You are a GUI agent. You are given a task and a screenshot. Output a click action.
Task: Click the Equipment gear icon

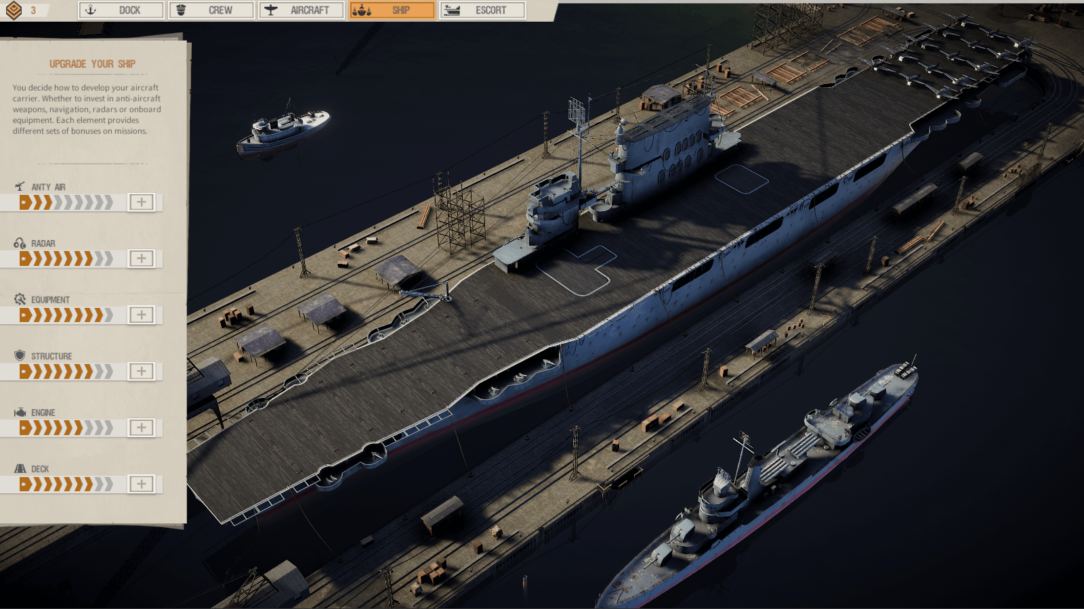click(x=20, y=299)
